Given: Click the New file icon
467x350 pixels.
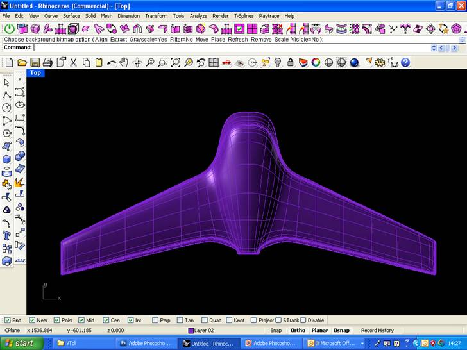Looking at the screenshot, I should click(9, 63).
